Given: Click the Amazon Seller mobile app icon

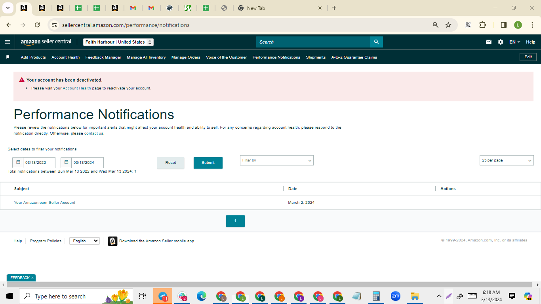Looking at the screenshot, I should coord(112,241).
